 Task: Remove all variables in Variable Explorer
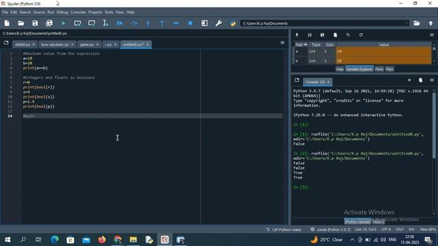point(335,35)
